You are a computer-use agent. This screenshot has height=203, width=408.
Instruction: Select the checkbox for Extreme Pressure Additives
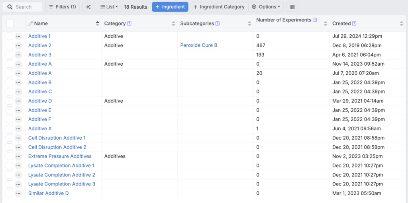pyautogui.click(x=10, y=156)
